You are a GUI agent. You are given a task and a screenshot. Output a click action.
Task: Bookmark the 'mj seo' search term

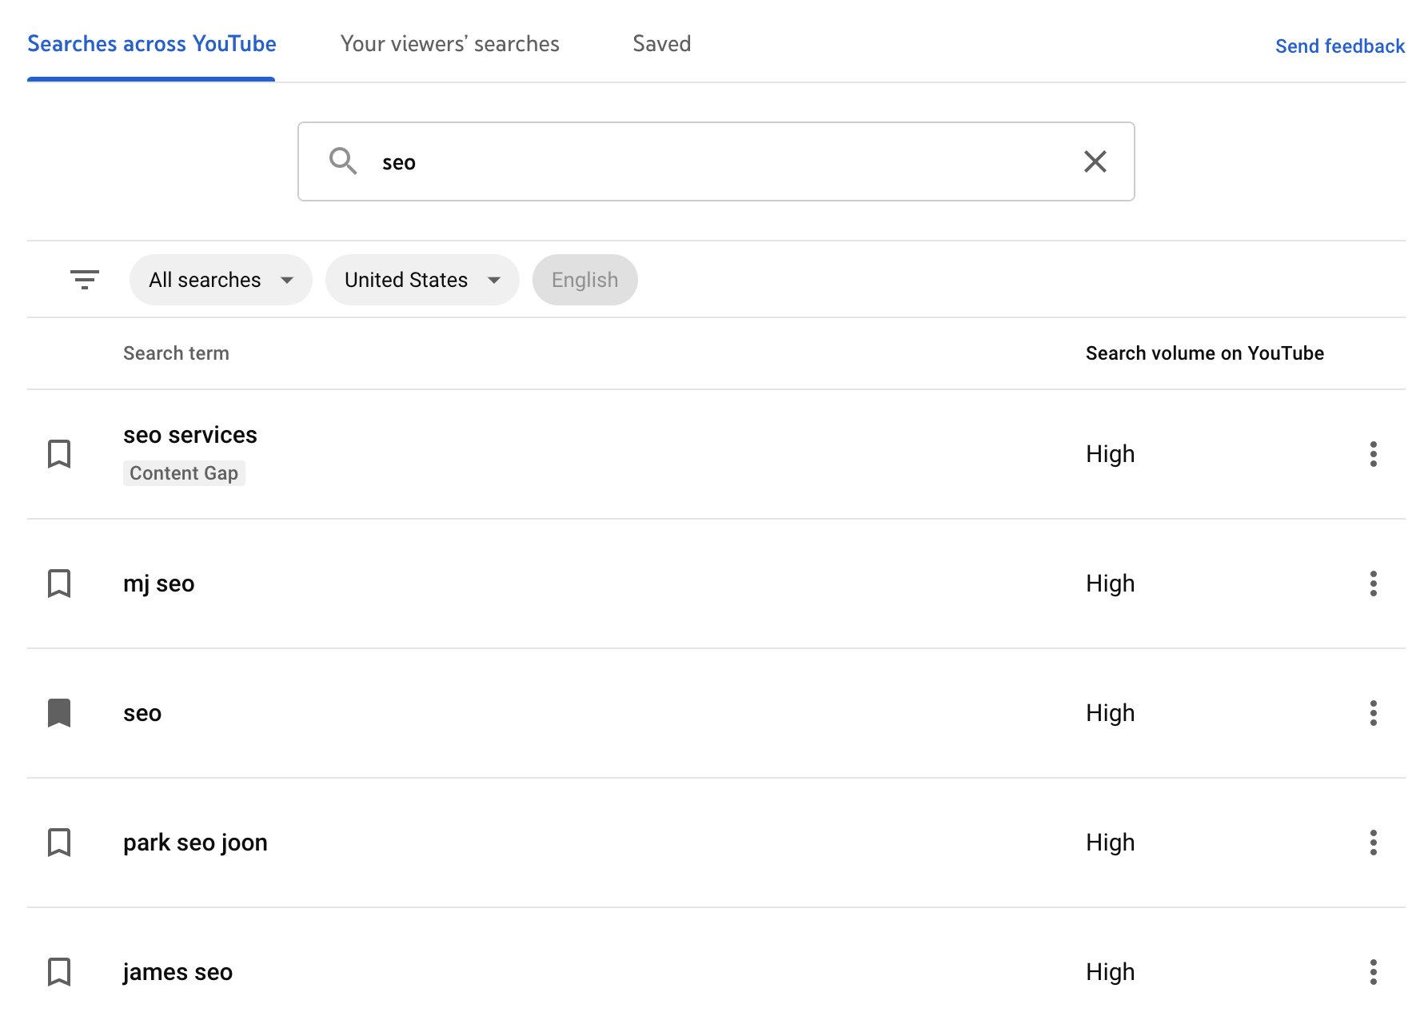[x=59, y=584]
